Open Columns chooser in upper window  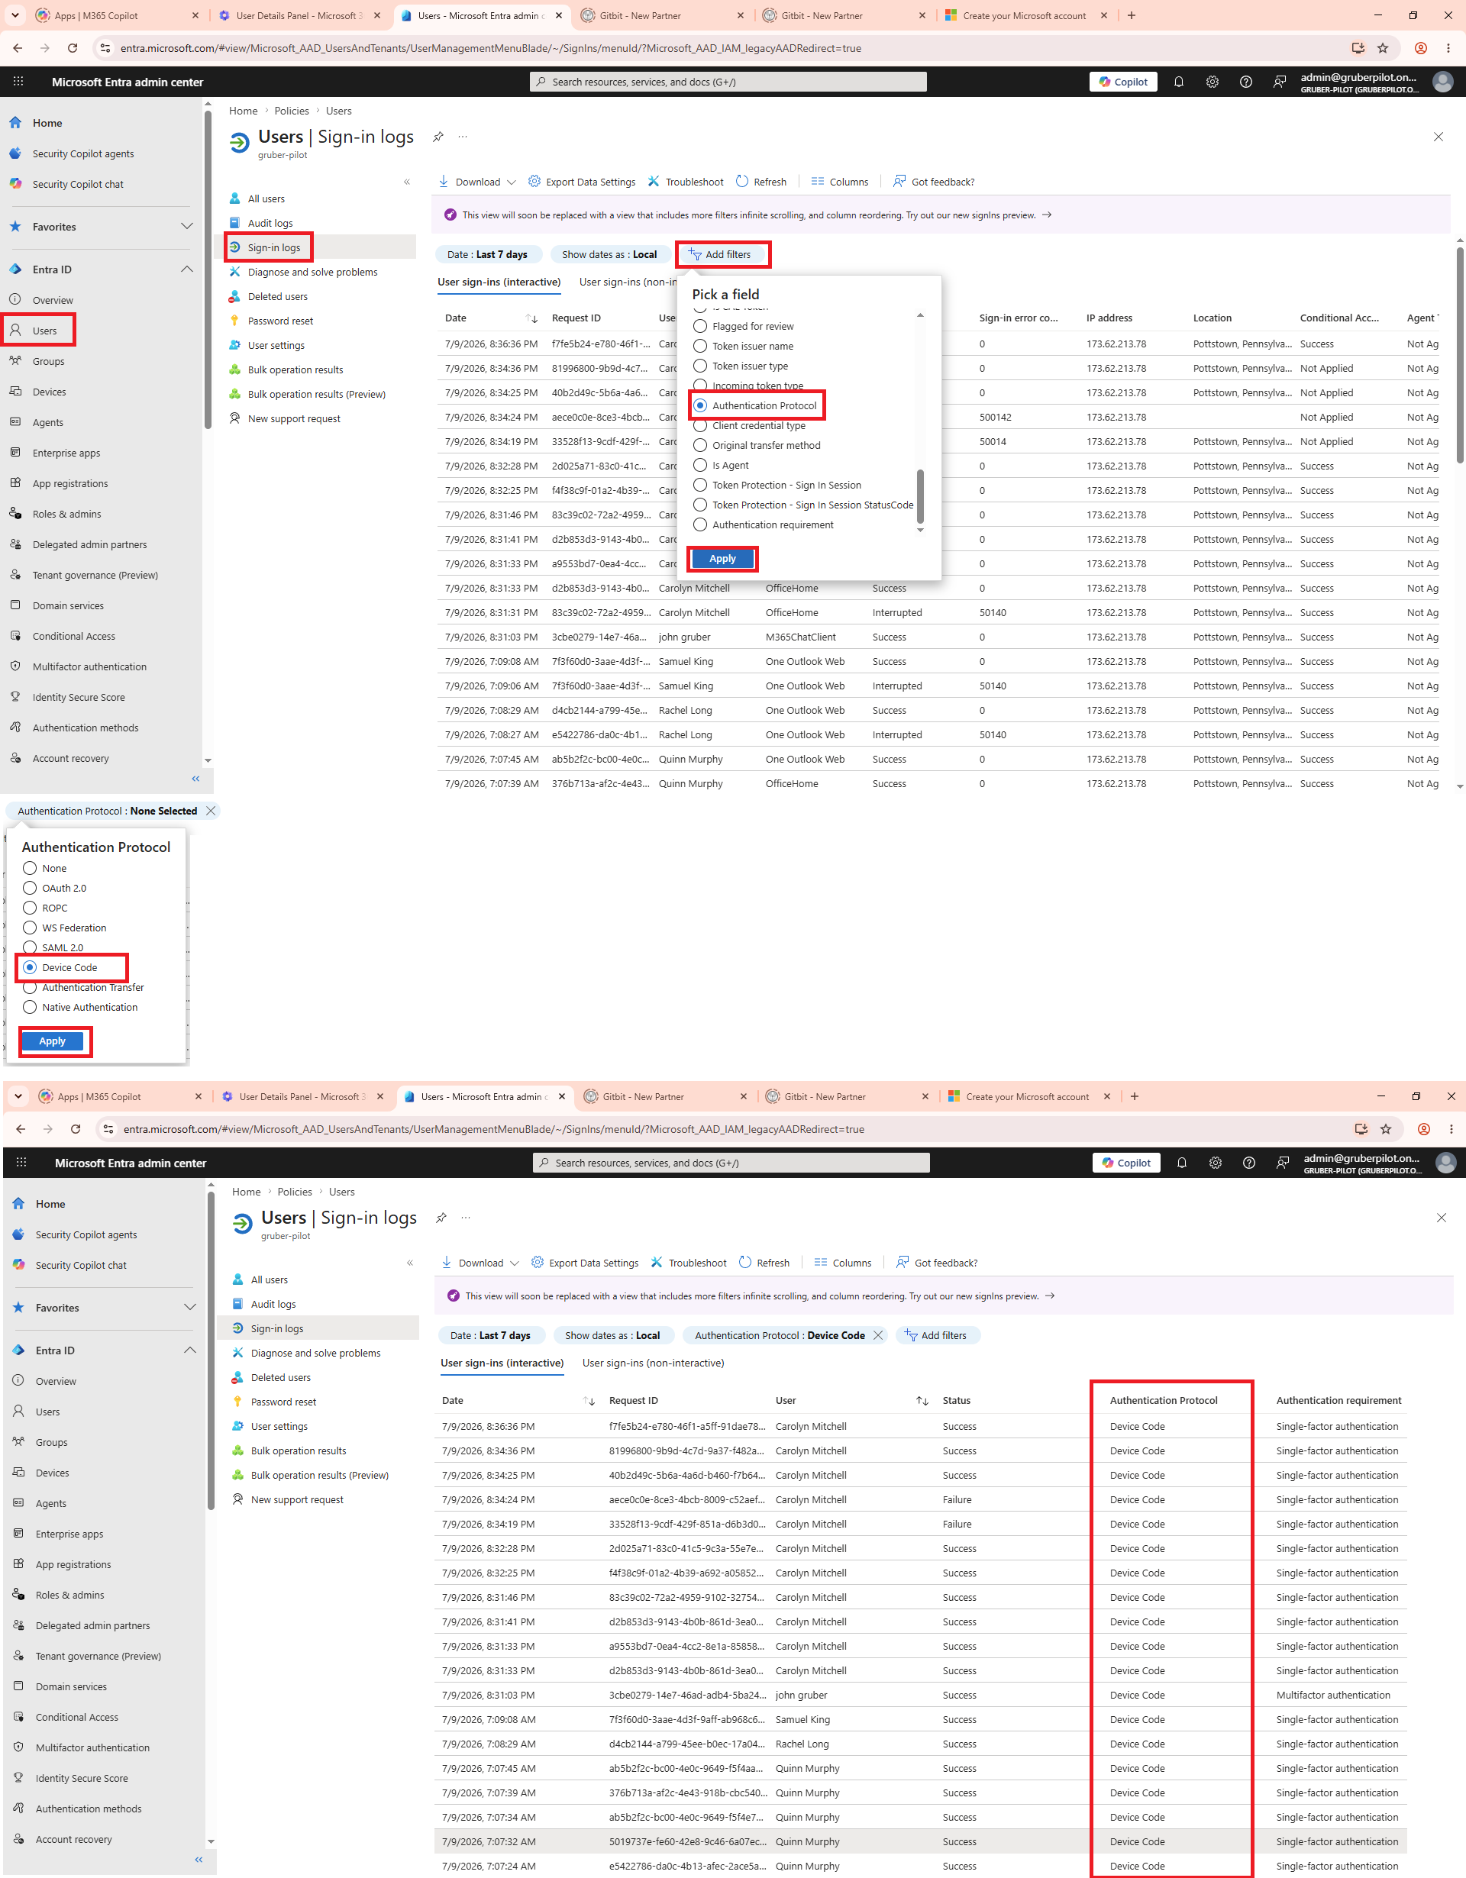839,182
